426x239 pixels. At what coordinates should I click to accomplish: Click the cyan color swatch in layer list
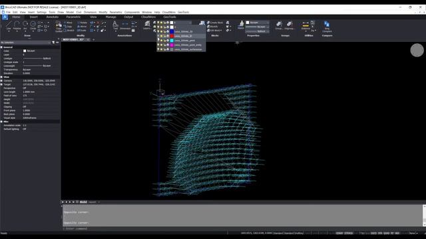[172, 40]
